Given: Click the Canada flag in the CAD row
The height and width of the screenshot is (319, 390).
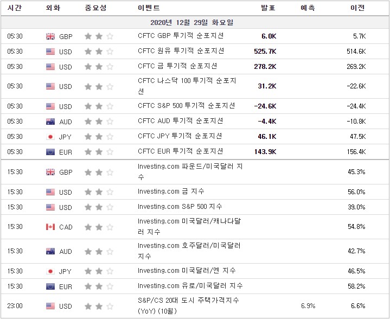Looking at the screenshot, I should 50,227.
